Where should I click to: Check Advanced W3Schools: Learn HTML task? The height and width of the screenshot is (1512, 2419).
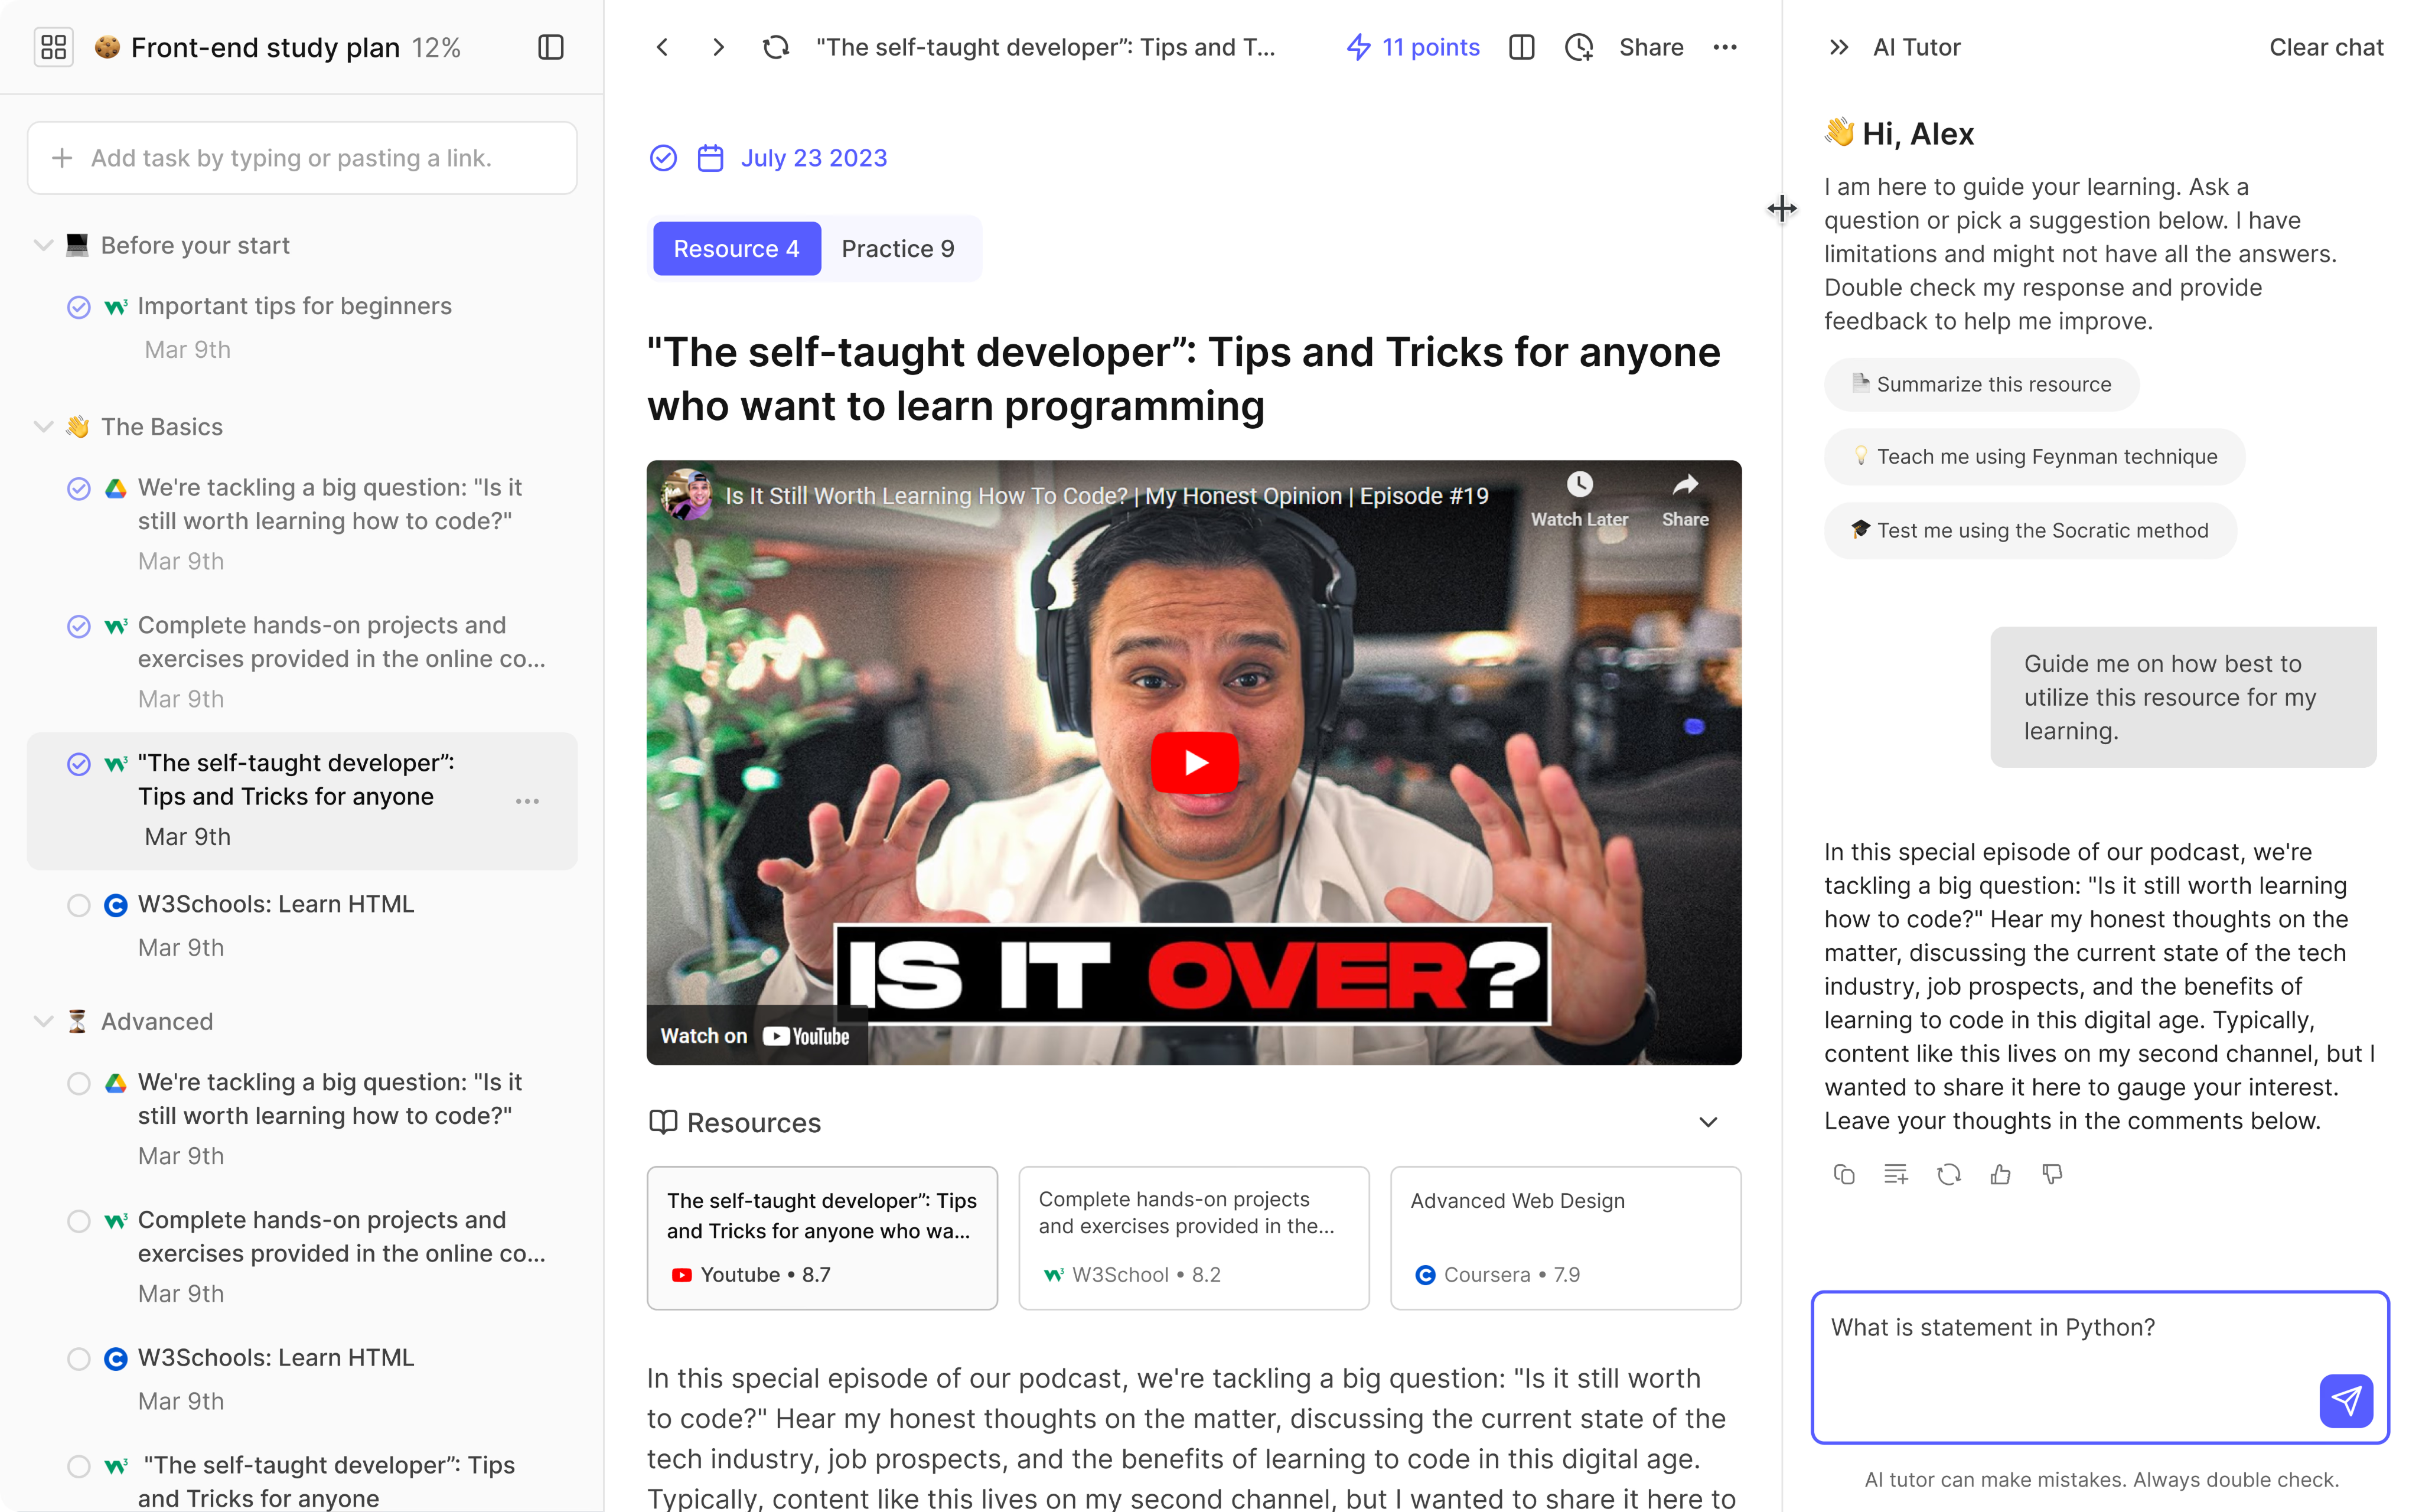click(x=79, y=1359)
